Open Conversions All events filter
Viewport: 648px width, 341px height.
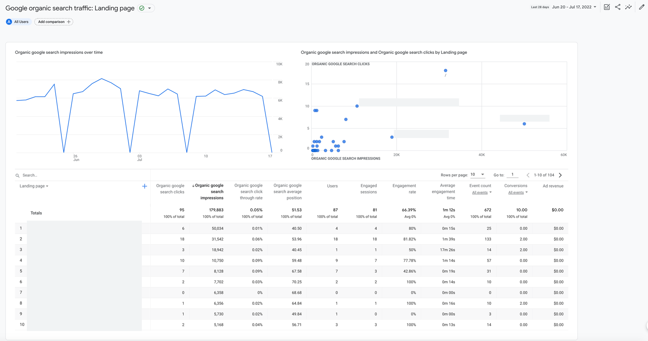coord(518,193)
